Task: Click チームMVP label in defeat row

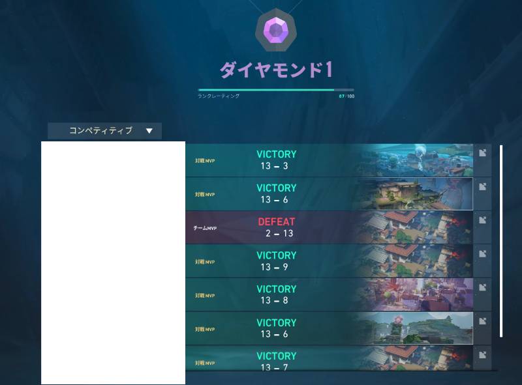Action: coord(205,228)
